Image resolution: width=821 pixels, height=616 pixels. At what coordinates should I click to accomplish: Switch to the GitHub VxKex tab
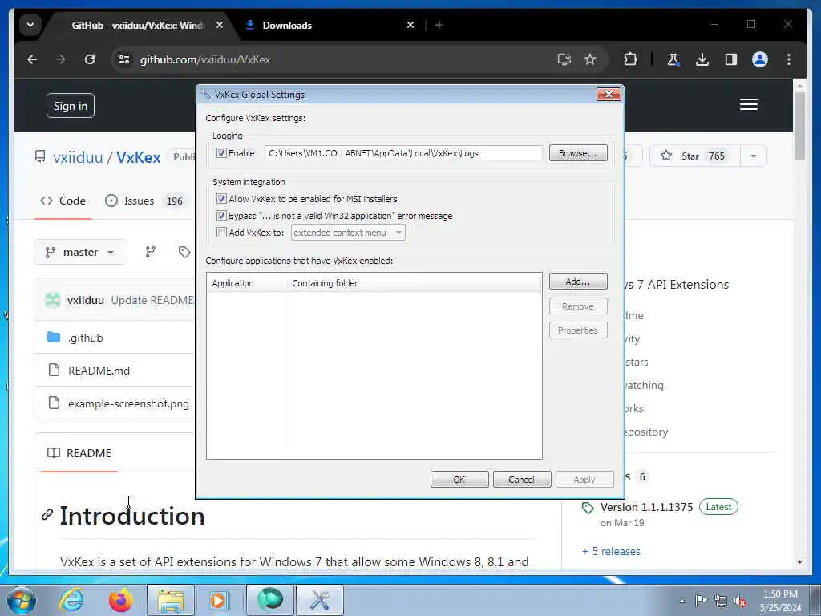pyautogui.click(x=138, y=25)
